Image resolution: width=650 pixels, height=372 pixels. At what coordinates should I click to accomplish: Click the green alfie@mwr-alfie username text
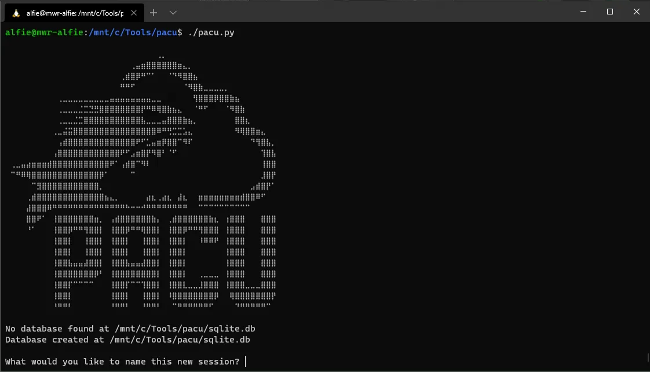point(44,32)
